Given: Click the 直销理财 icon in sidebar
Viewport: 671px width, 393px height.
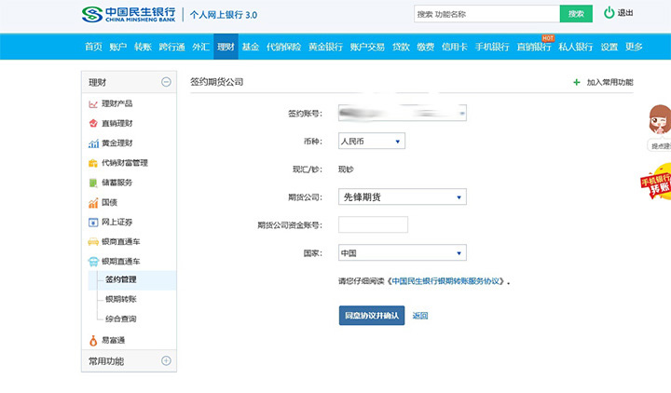Looking at the screenshot, I should [93, 123].
